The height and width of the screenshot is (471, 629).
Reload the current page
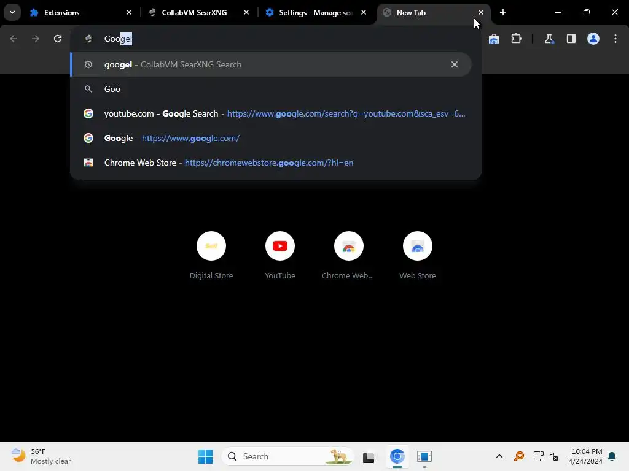(x=58, y=39)
